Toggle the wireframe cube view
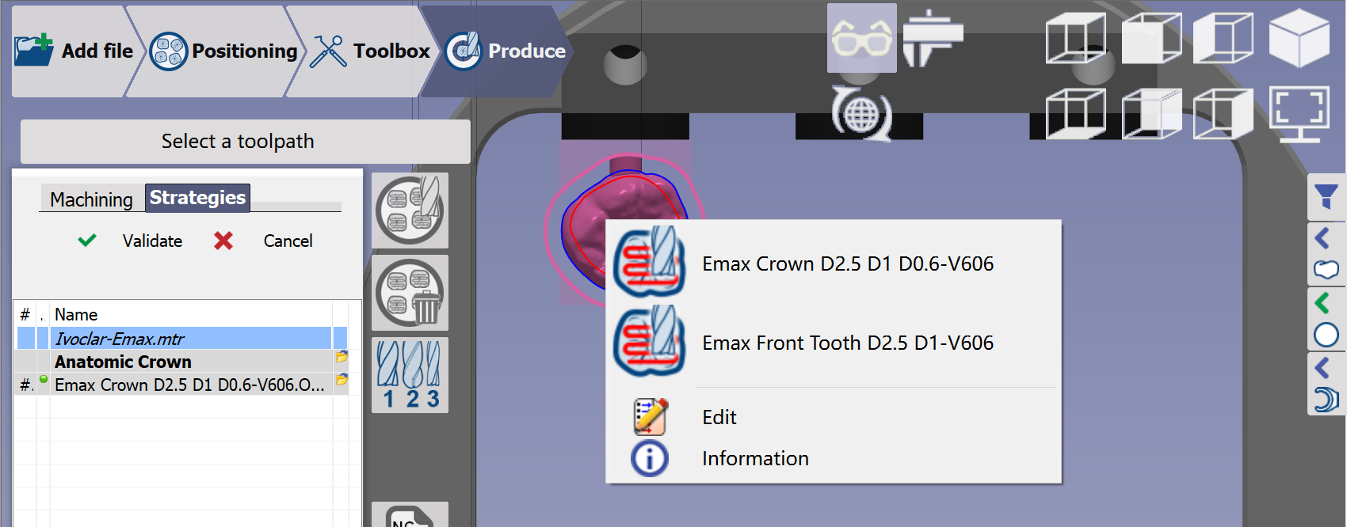The image size is (1347, 527). [1076, 37]
